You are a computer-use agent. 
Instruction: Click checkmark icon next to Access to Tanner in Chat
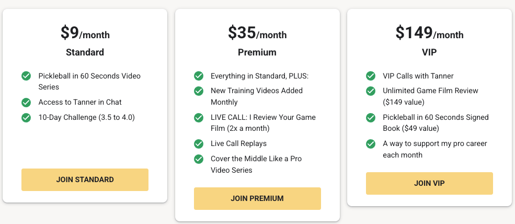click(26, 102)
